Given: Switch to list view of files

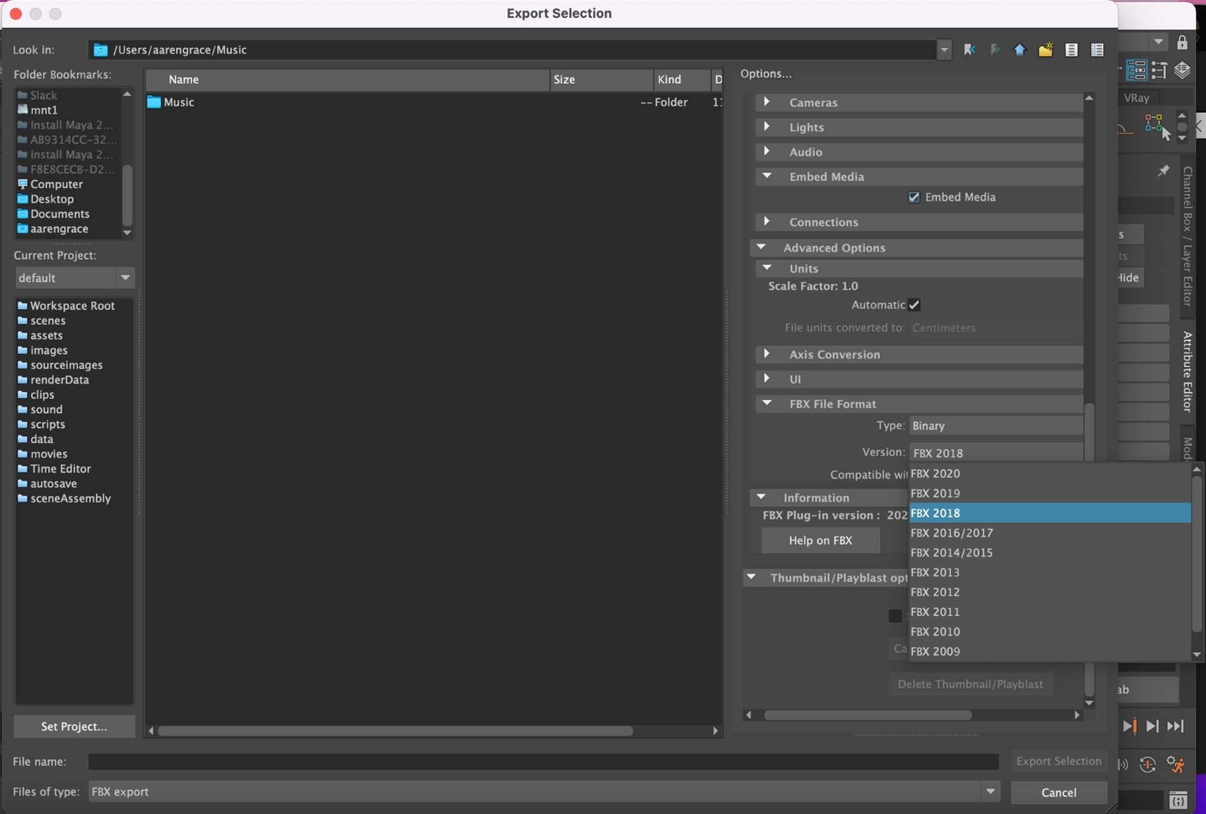Looking at the screenshot, I should 1072,50.
